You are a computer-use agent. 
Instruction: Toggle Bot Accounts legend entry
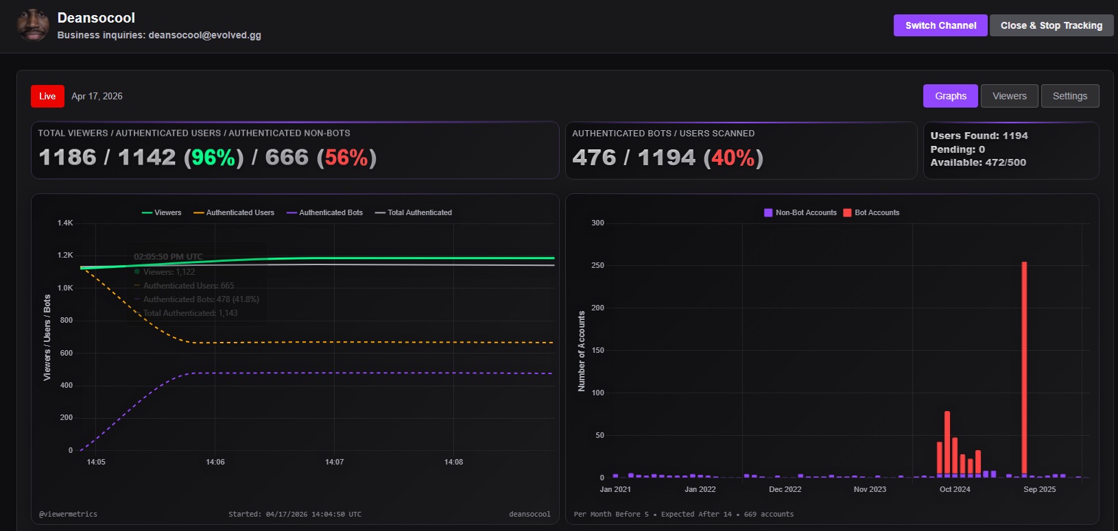coord(871,212)
